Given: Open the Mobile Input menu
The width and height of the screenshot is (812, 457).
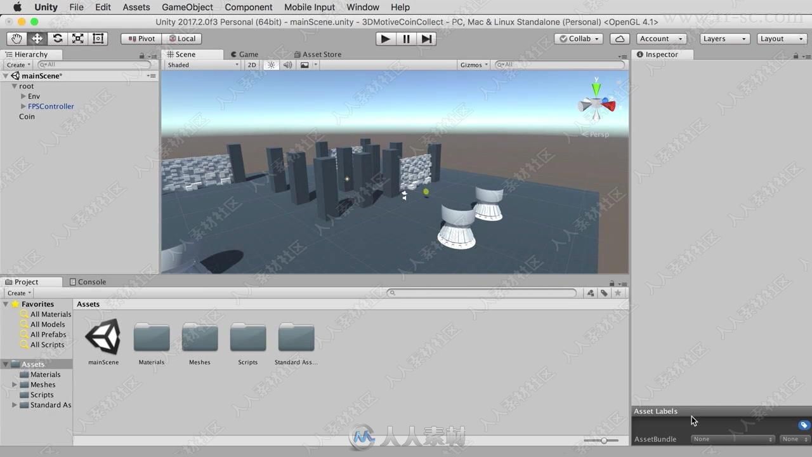Looking at the screenshot, I should pos(310,7).
